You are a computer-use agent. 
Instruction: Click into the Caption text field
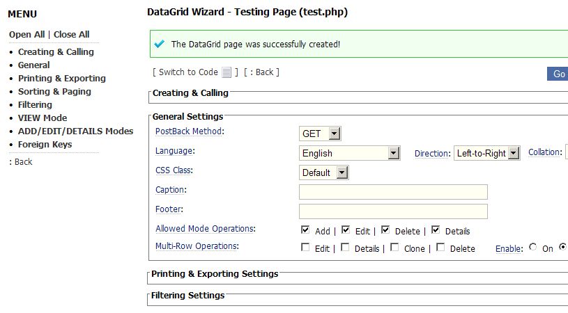click(393, 192)
